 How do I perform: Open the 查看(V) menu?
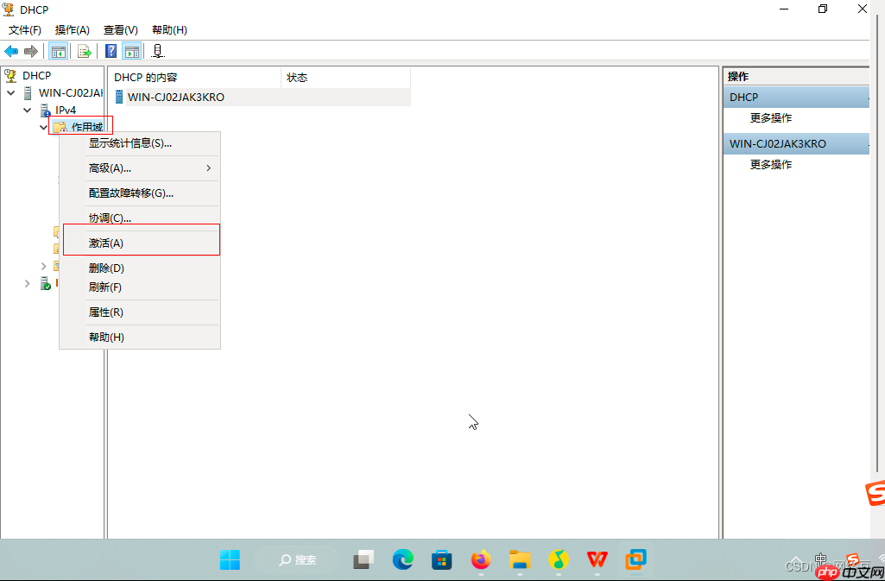pyautogui.click(x=119, y=29)
